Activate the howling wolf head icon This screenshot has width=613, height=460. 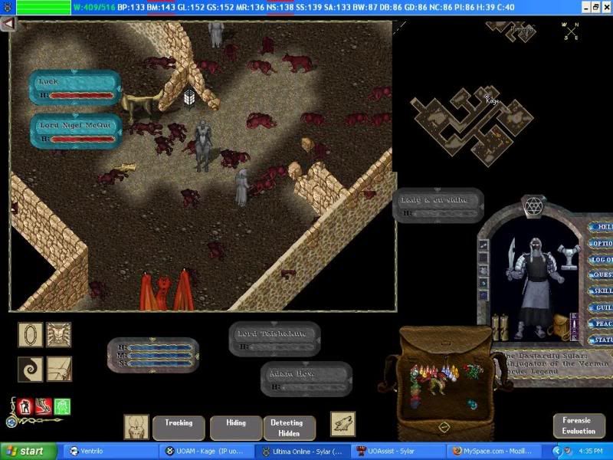[343, 424]
